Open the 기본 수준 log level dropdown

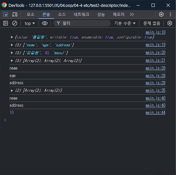tap(125, 24)
